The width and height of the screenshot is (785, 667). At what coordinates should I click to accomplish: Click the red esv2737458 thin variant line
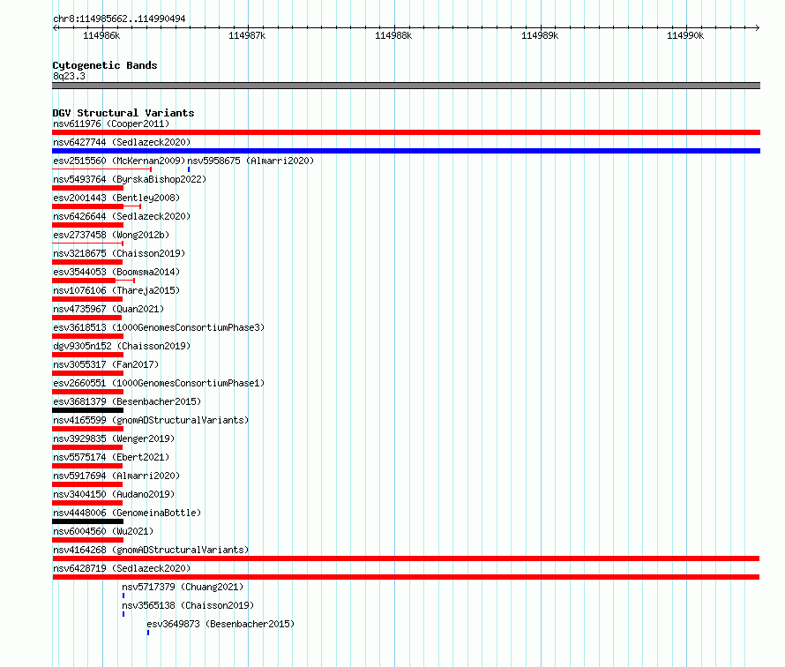(x=87, y=243)
